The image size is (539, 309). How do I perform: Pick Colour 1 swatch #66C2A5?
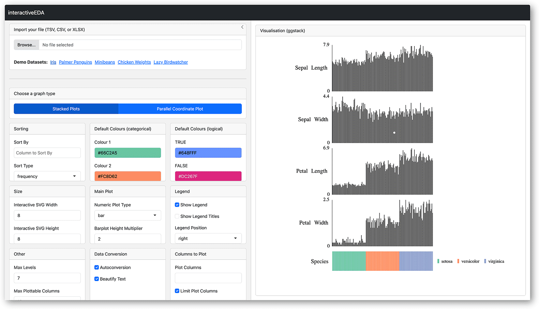click(127, 153)
